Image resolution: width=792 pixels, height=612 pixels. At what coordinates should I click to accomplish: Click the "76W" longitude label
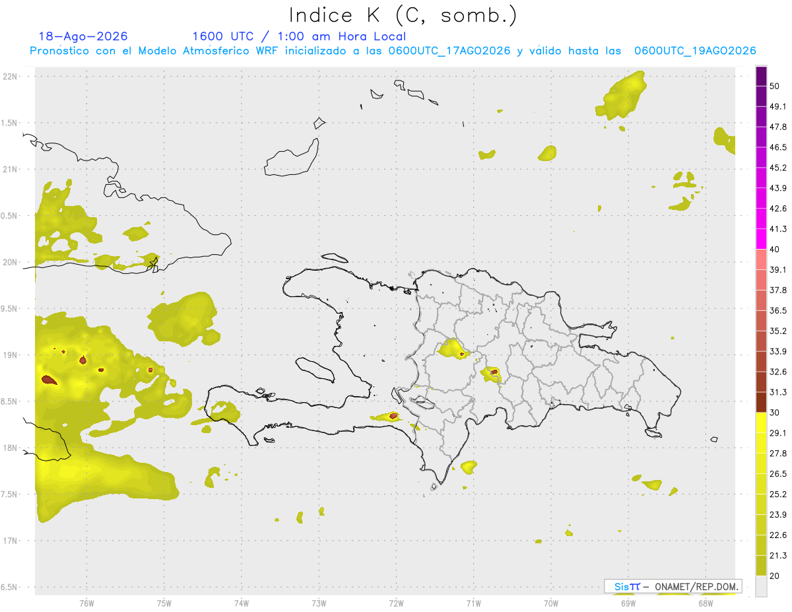(x=86, y=603)
